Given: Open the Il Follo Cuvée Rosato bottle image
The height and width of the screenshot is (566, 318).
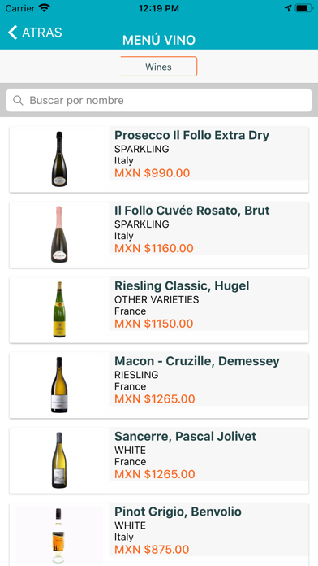Looking at the screenshot, I should 59,234.
